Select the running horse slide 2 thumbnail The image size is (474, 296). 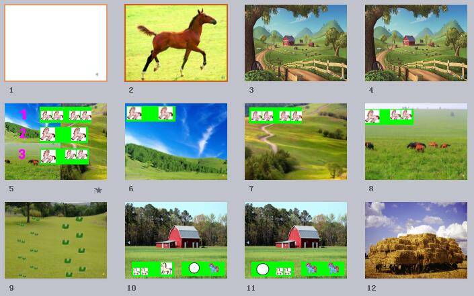[x=176, y=43]
